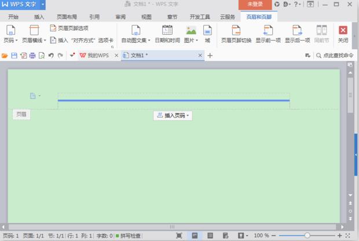Switch to the 插入 ribbon tab

click(x=39, y=17)
